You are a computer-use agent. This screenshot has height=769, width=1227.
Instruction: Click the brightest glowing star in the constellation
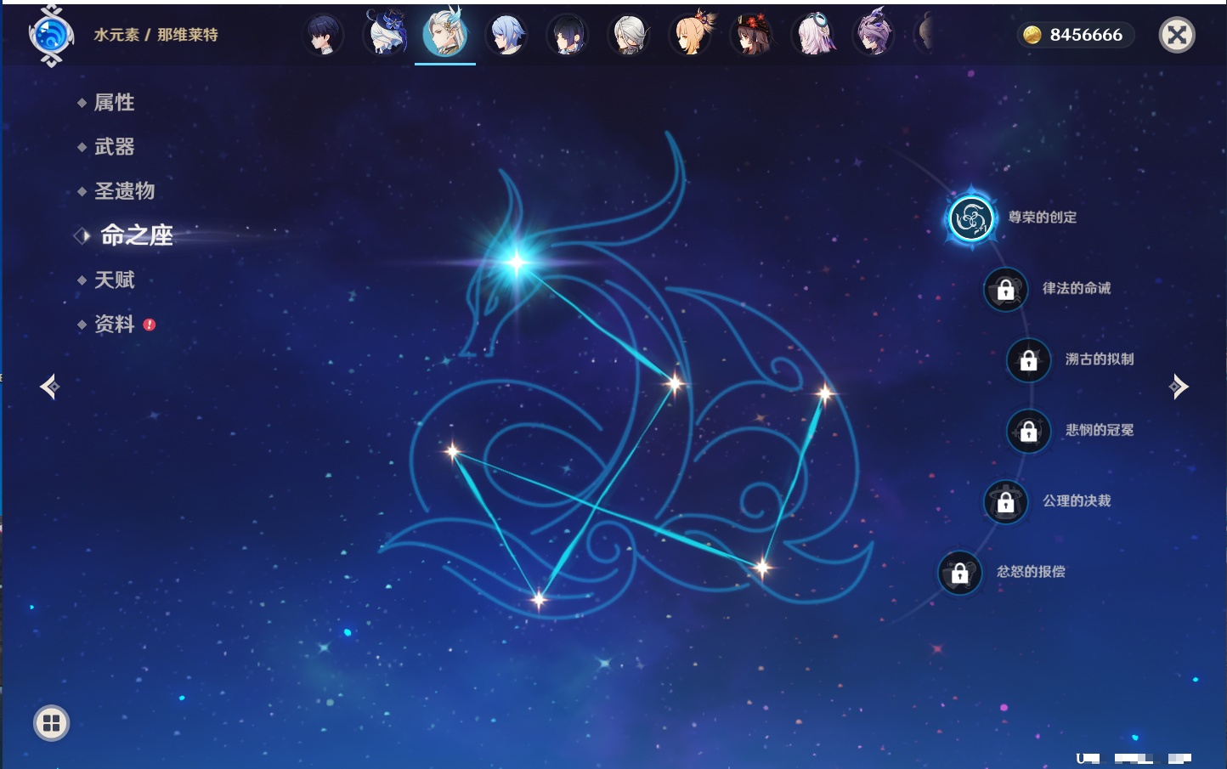coord(516,263)
